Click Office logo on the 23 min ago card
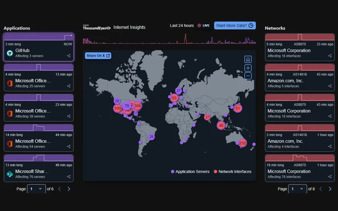The image size is (338, 211). [x=10, y=113]
